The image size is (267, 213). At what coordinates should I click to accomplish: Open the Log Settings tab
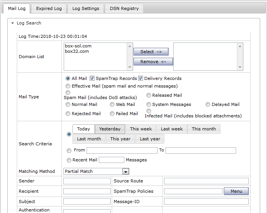click(86, 8)
